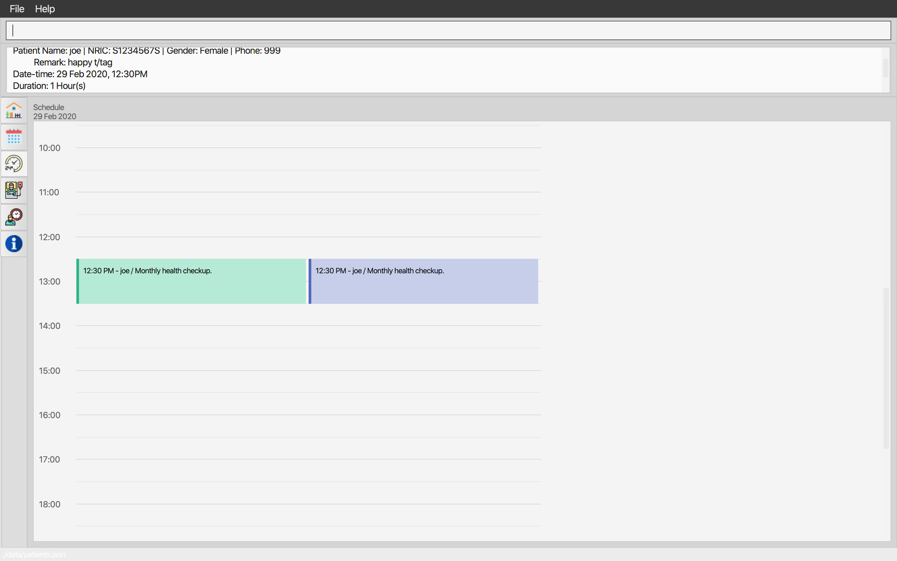The image size is (897, 561).
Task: Click the Date-time line in result display
Action: click(80, 74)
